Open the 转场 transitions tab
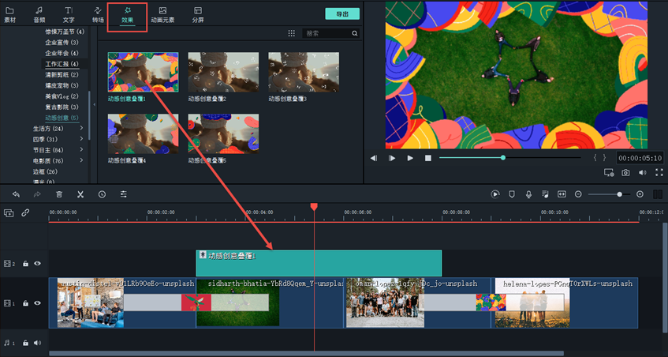 tap(98, 14)
